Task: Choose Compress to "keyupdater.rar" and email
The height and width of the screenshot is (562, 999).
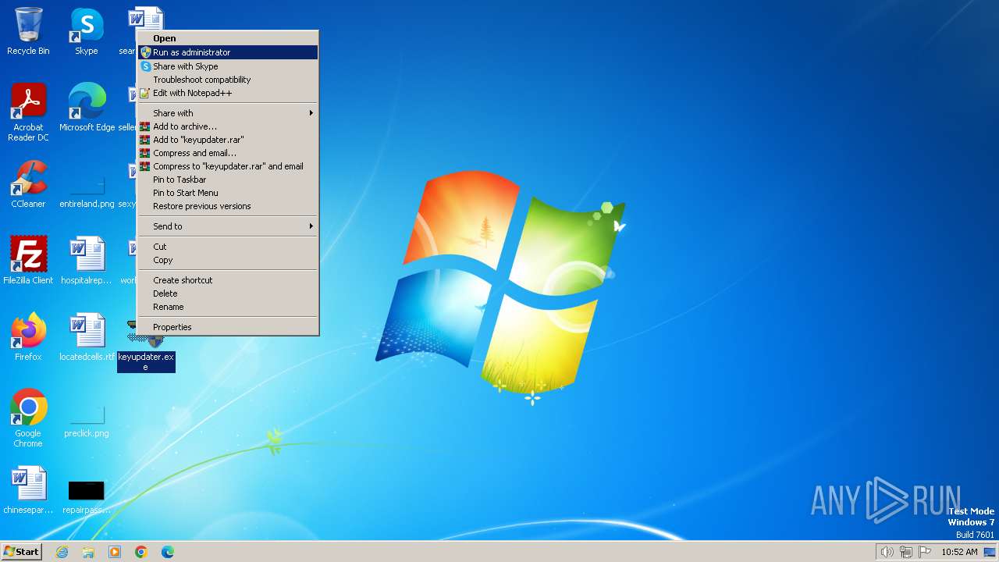Action: 228,166
